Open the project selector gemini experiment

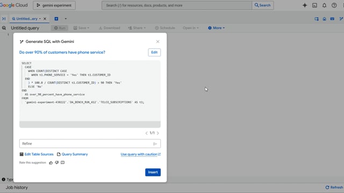coord(54,5)
